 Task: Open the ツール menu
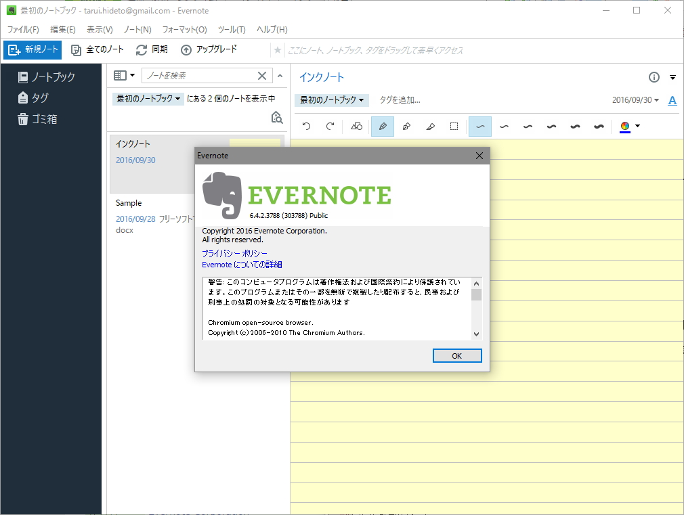point(230,29)
